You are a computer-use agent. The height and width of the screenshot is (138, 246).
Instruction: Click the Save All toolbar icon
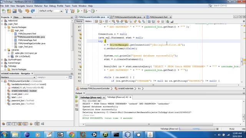point(20,11)
